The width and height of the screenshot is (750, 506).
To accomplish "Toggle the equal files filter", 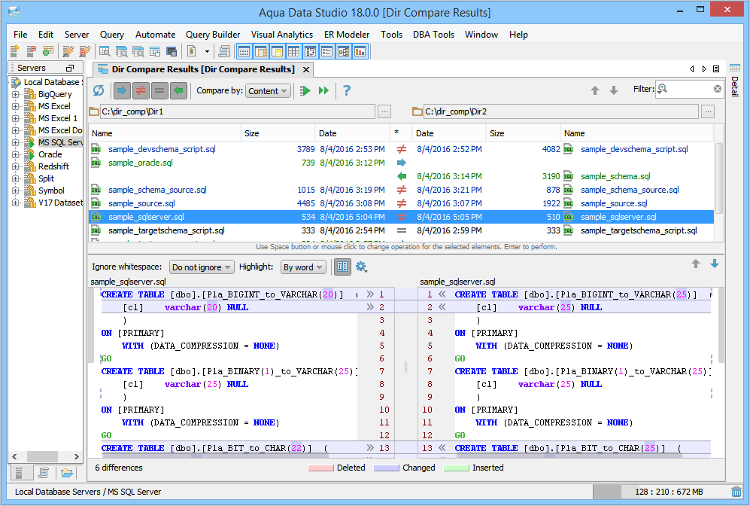I will 159,90.
